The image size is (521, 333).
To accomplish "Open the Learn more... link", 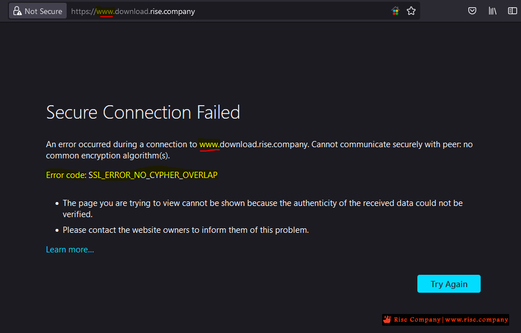I will click(x=70, y=250).
